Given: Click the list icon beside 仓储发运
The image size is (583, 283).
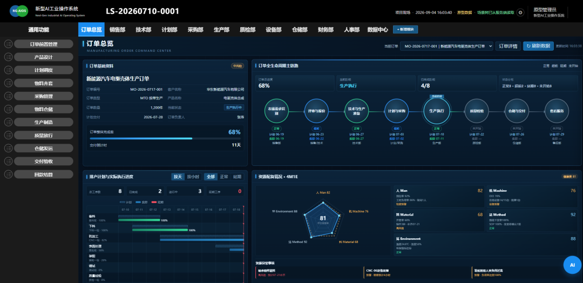Looking at the screenshot, I should [8, 149].
